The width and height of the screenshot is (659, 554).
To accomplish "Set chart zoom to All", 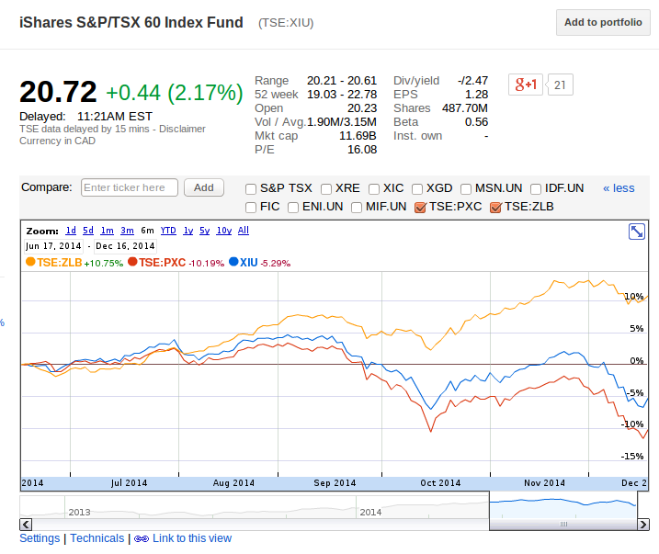I will click(x=244, y=231).
